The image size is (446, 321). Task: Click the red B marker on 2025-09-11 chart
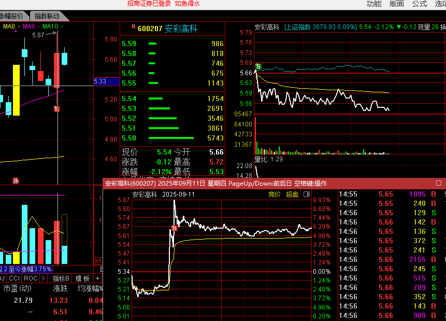pos(175,228)
